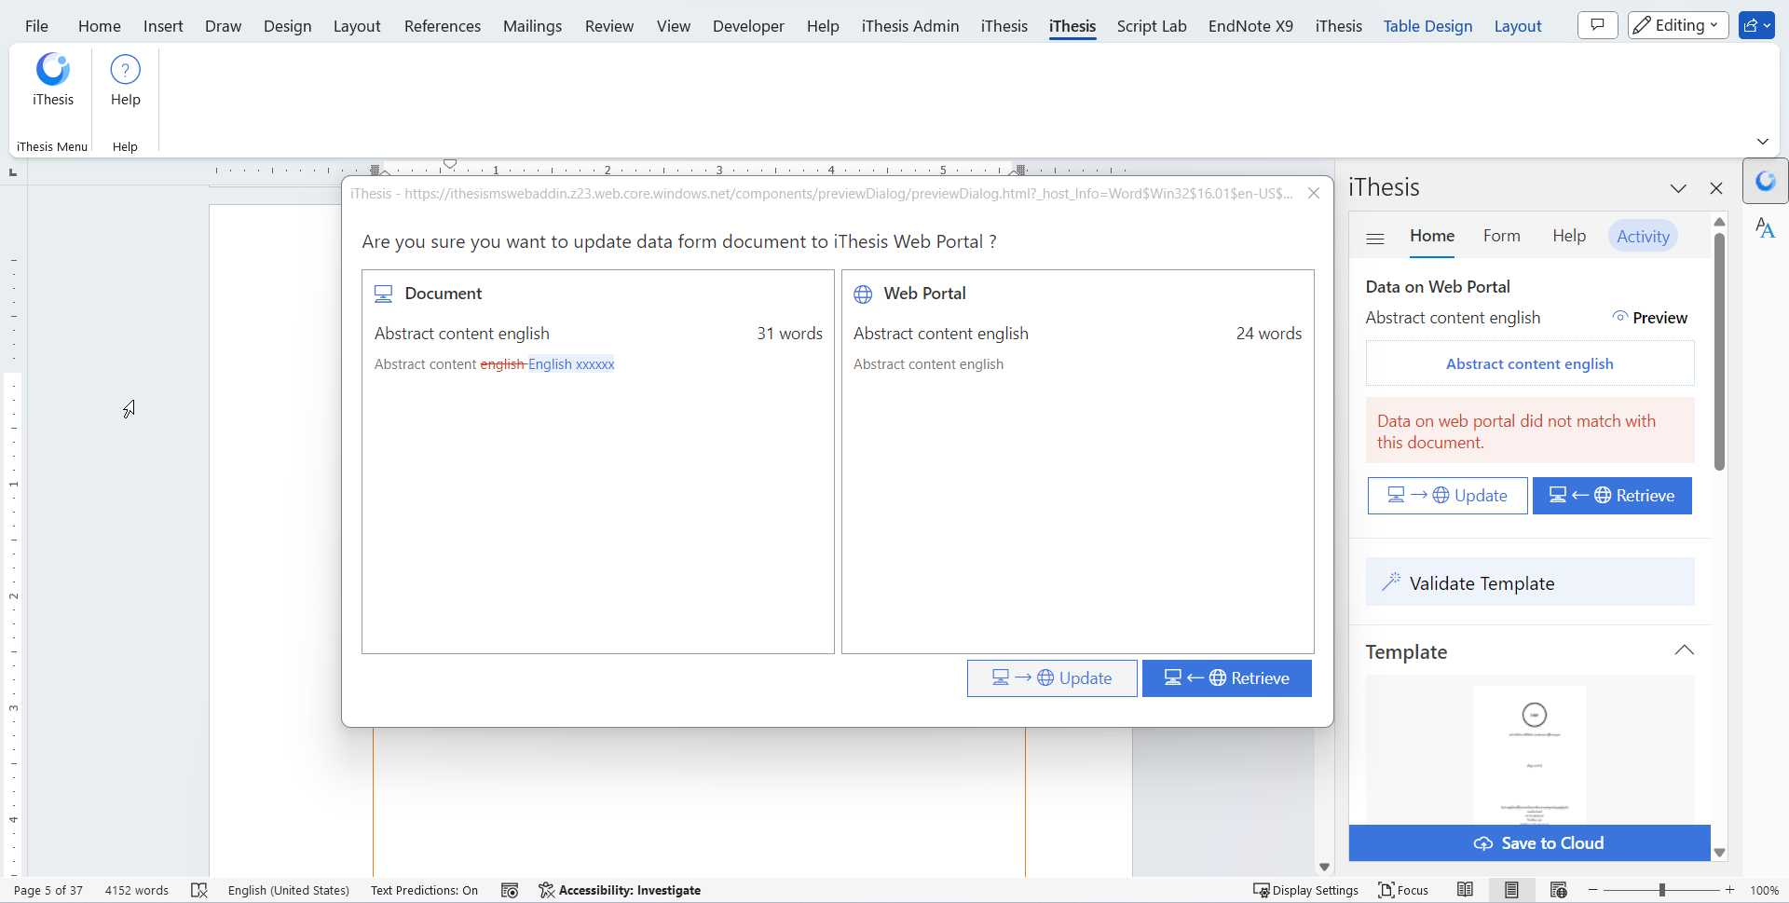This screenshot has width=1789, height=903.
Task: Switch to Read Mode view
Action: pyautogui.click(x=1466, y=891)
